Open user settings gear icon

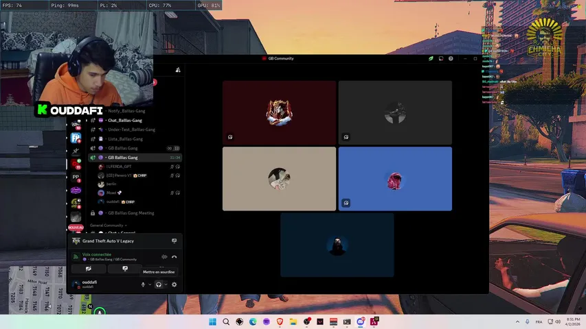(x=174, y=284)
